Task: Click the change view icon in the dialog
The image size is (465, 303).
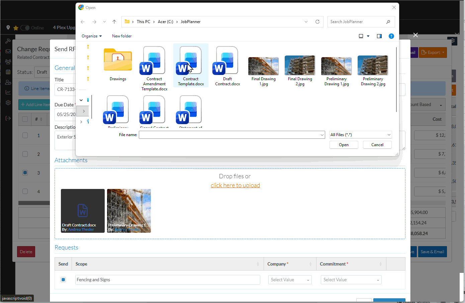Action: [361, 36]
